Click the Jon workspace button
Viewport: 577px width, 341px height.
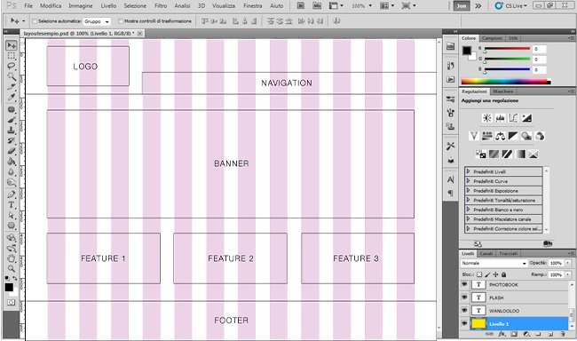point(462,6)
